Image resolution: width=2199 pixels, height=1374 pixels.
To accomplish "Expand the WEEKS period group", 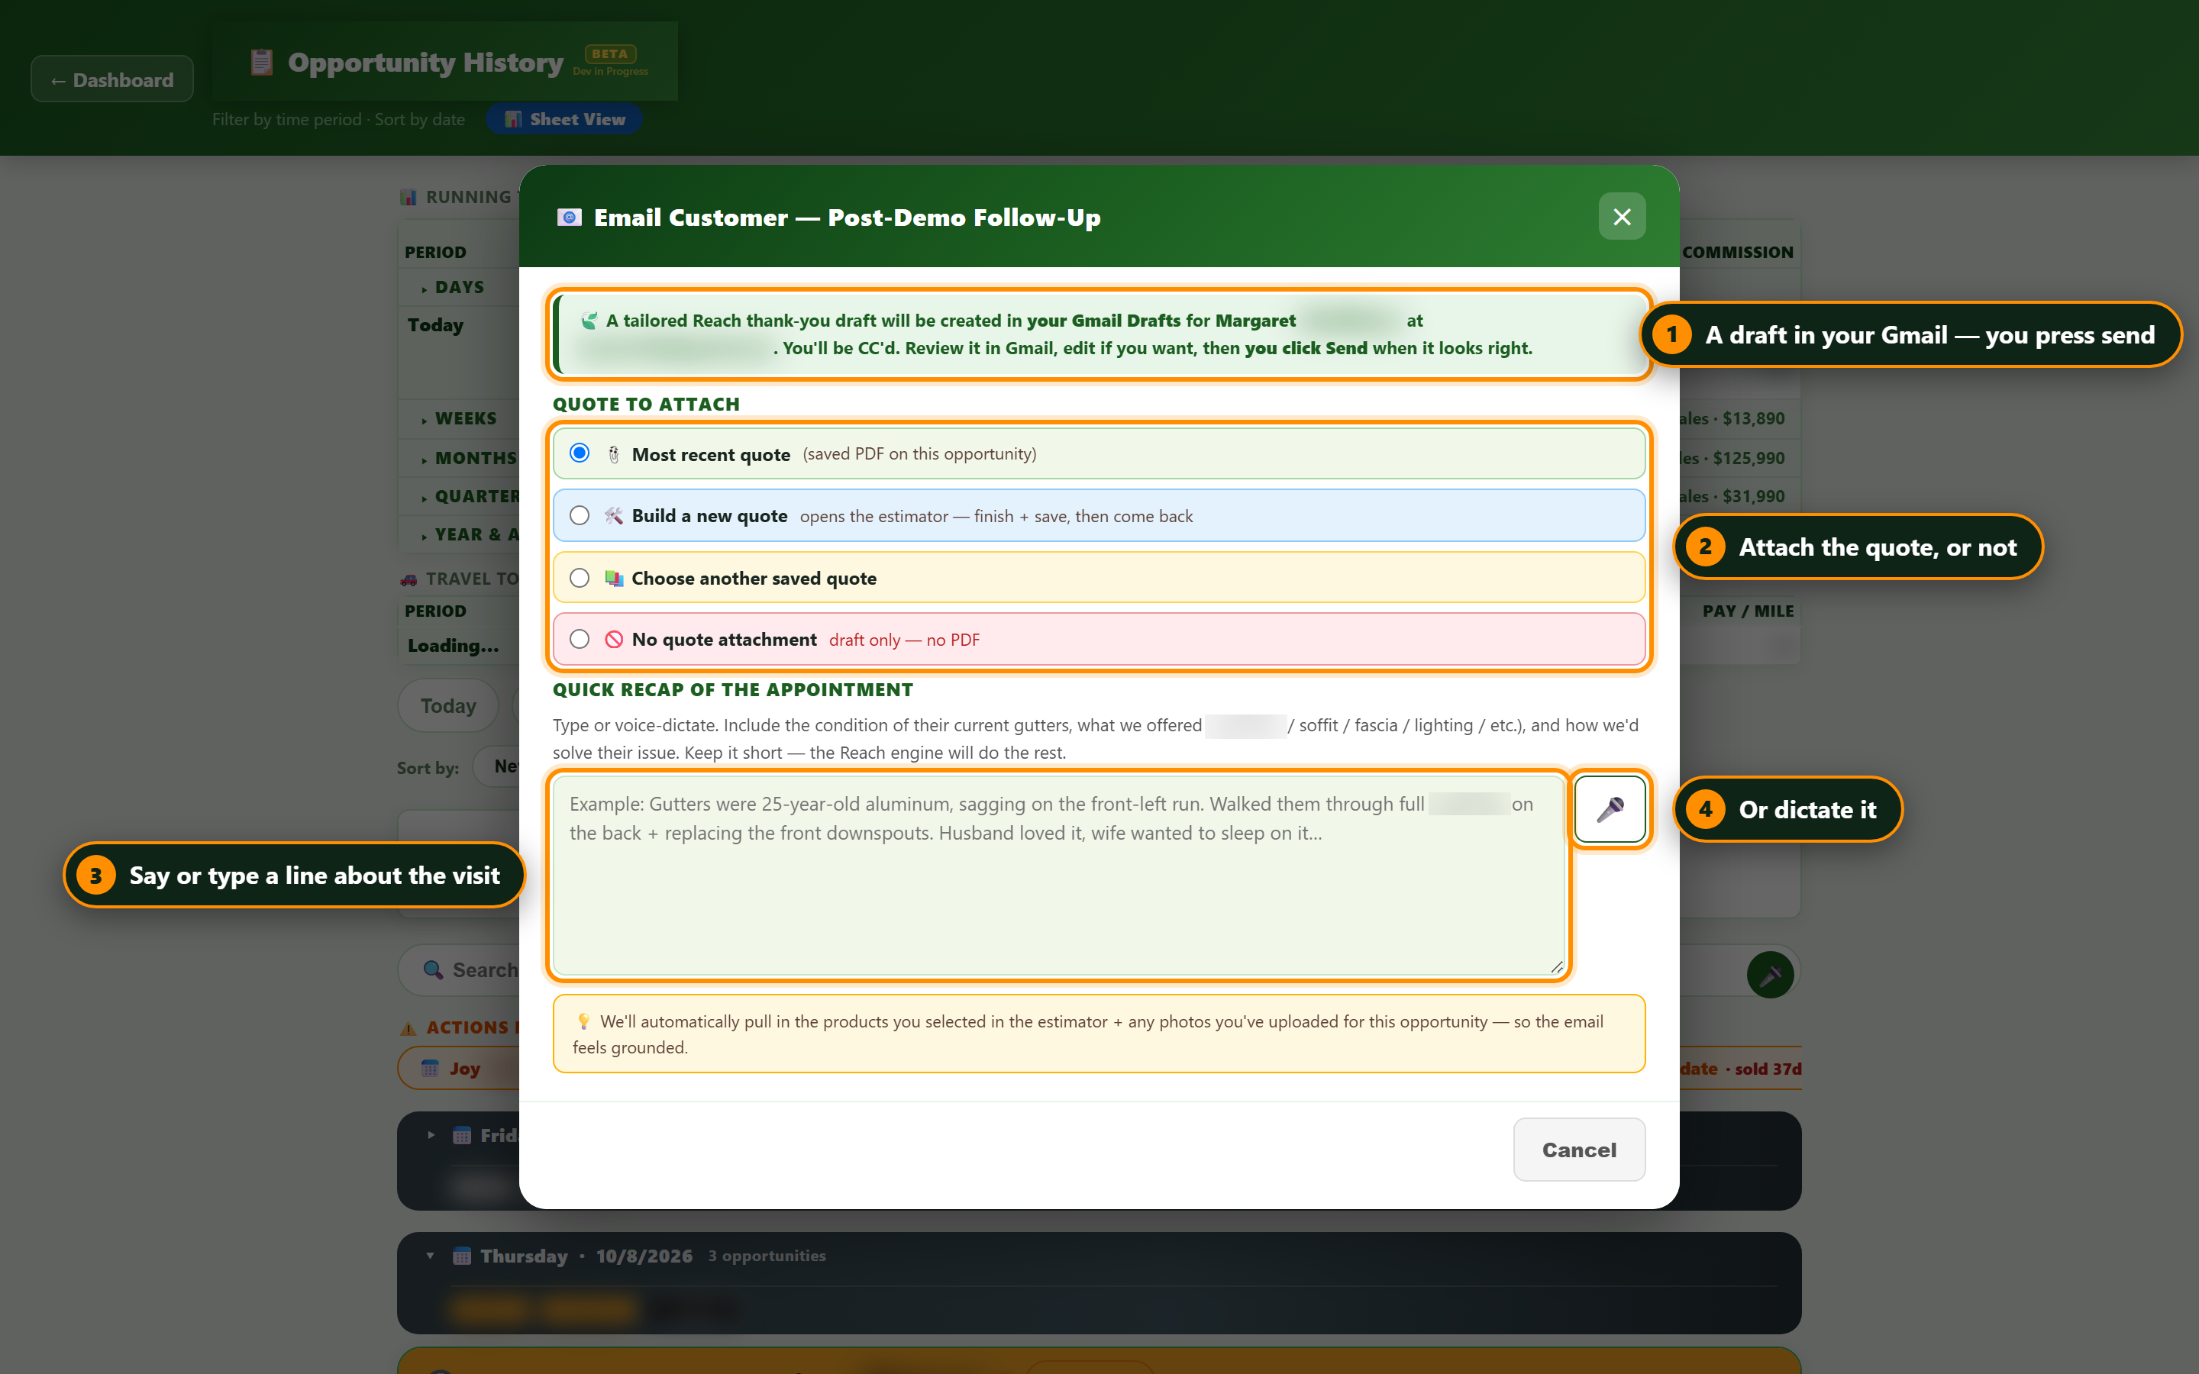I will (458, 419).
